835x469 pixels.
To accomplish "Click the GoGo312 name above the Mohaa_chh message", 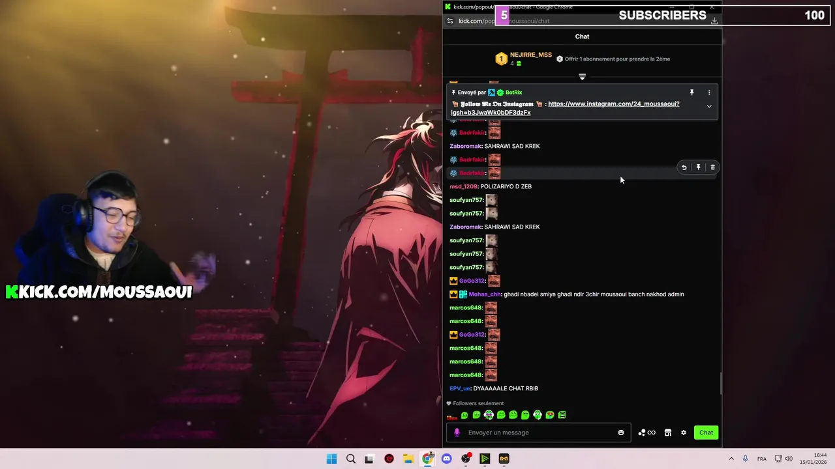I will (x=472, y=281).
